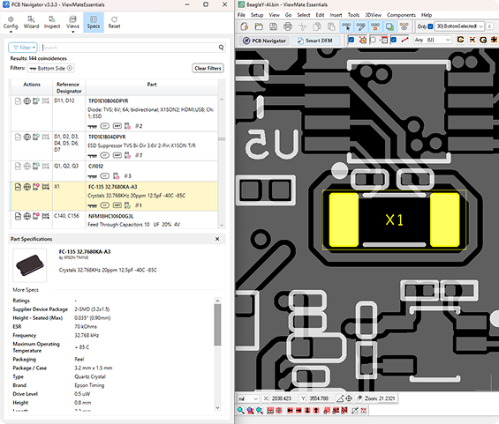Click the leftmost zoom magnifier icon
The width and height of the screenshot is (499, 424).
[x=241, y=411]
